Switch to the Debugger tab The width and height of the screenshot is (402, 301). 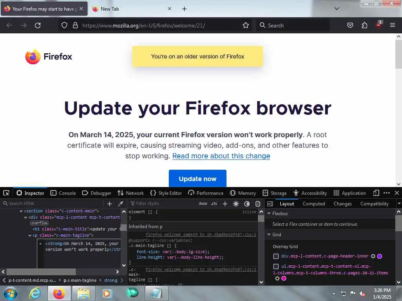(97, 193)
